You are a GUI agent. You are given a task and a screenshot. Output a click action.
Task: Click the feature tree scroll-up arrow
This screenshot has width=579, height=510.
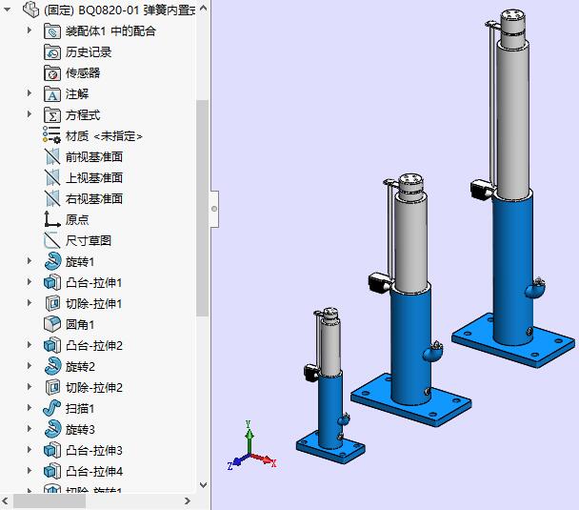point(203,8)
